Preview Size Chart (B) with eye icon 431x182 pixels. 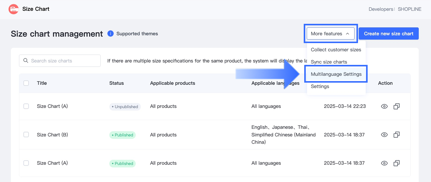coord(384,135)
